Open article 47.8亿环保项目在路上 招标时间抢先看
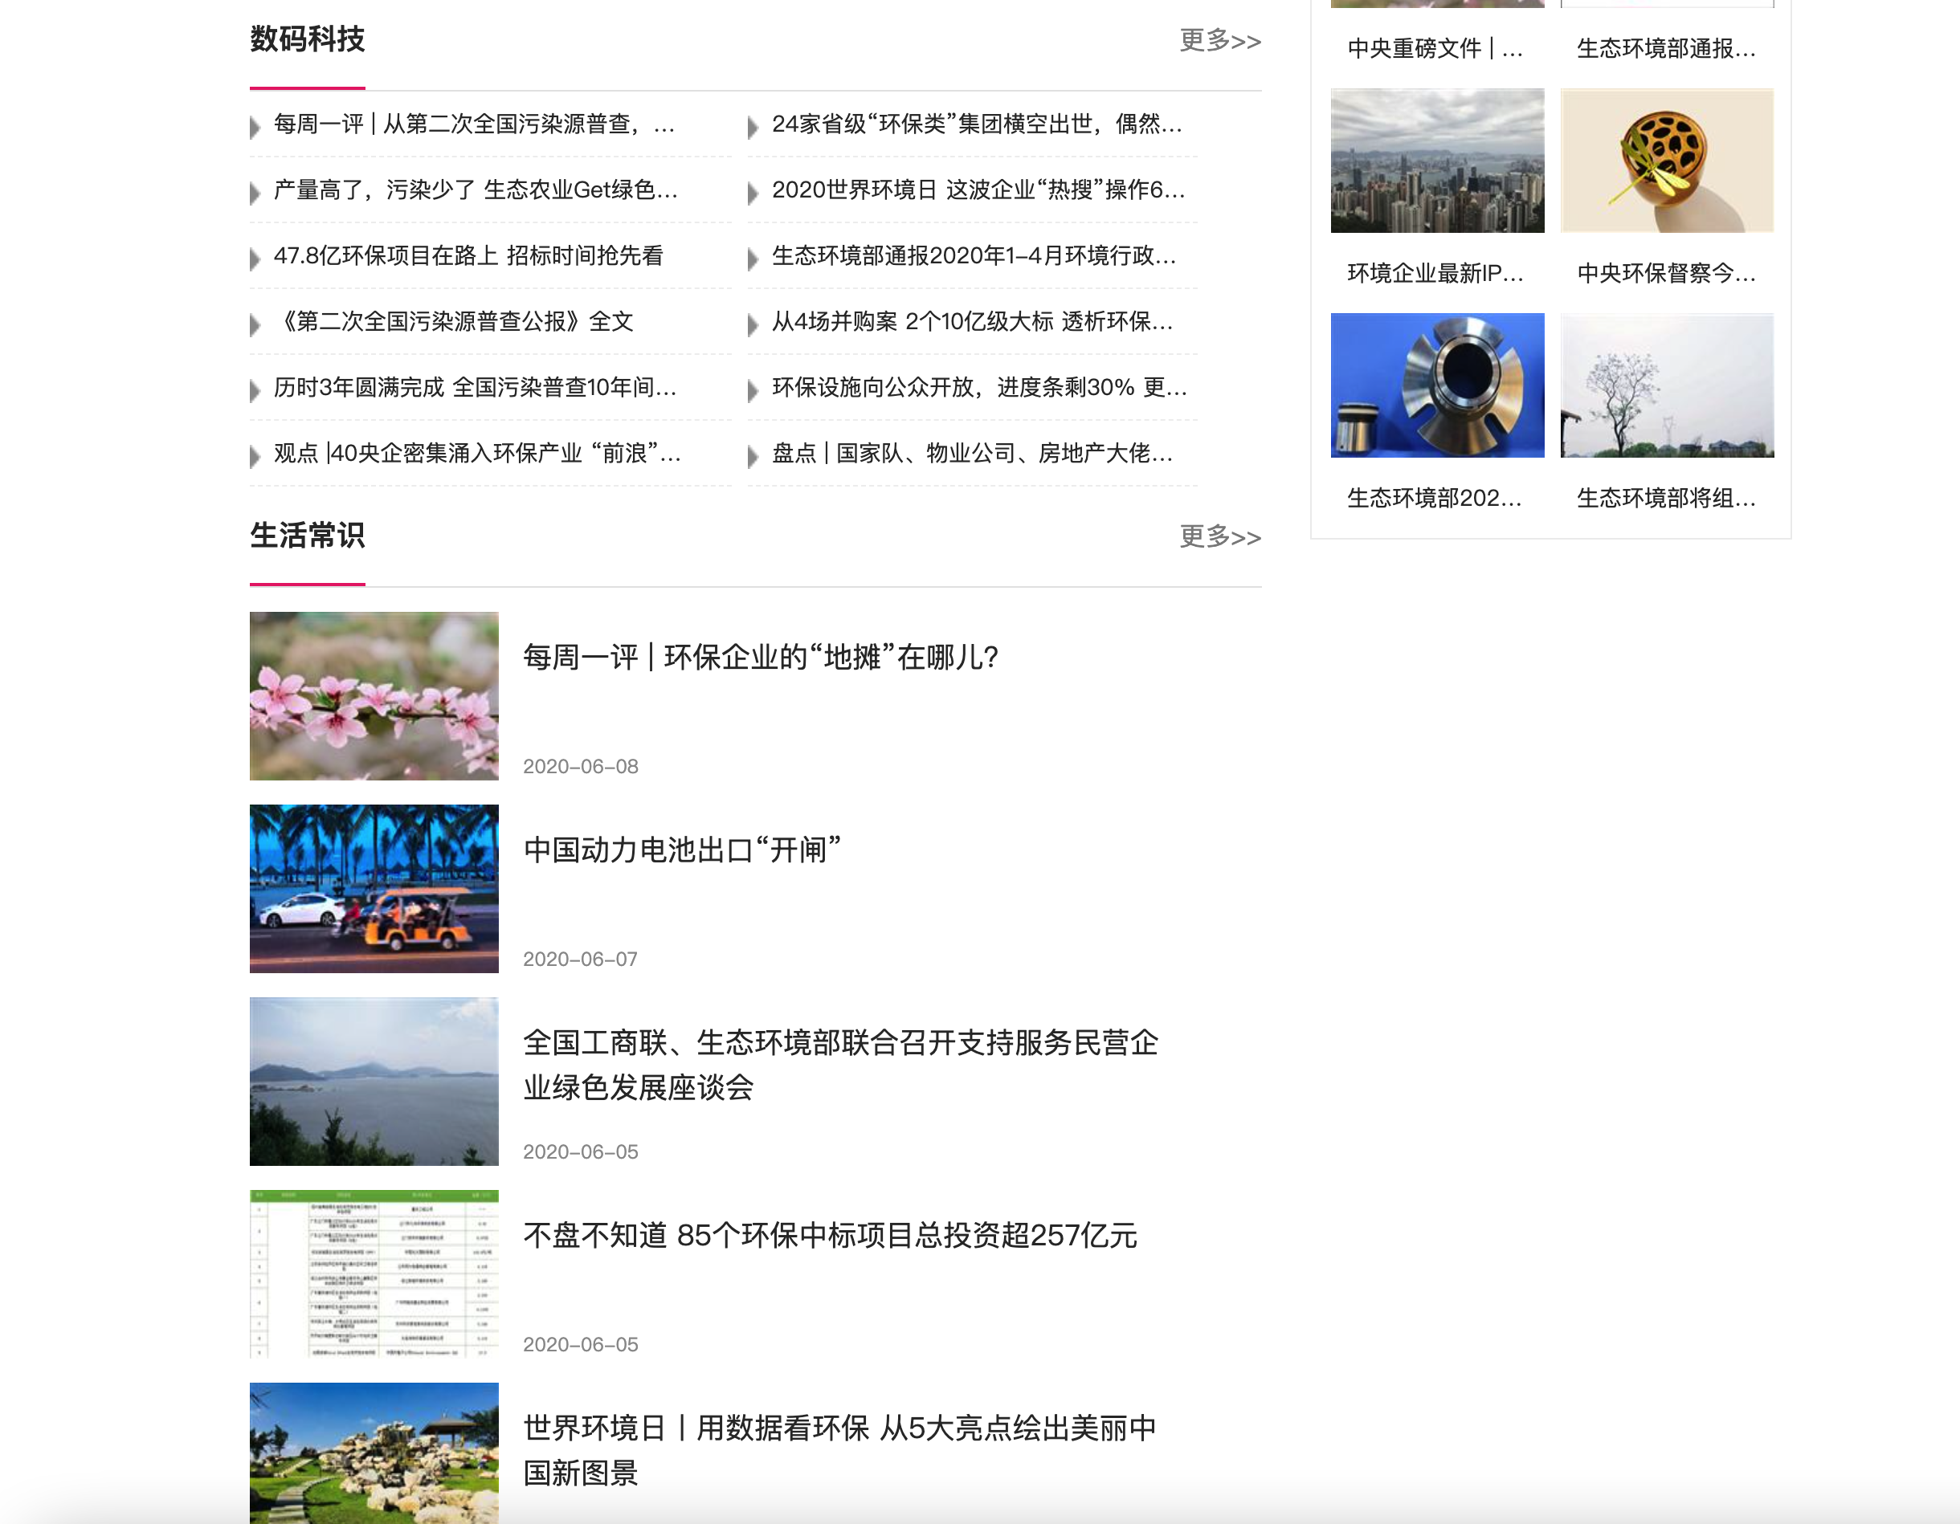 click(468, 255)
